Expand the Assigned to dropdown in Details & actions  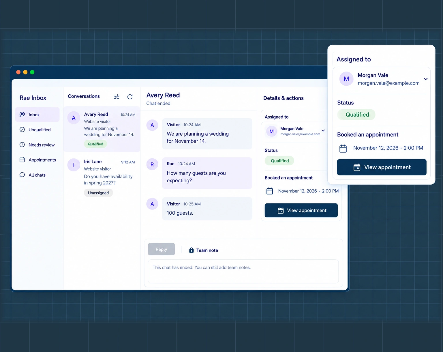323,131
